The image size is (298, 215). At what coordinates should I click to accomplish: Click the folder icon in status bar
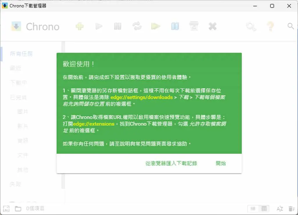(x=18, y=209)
